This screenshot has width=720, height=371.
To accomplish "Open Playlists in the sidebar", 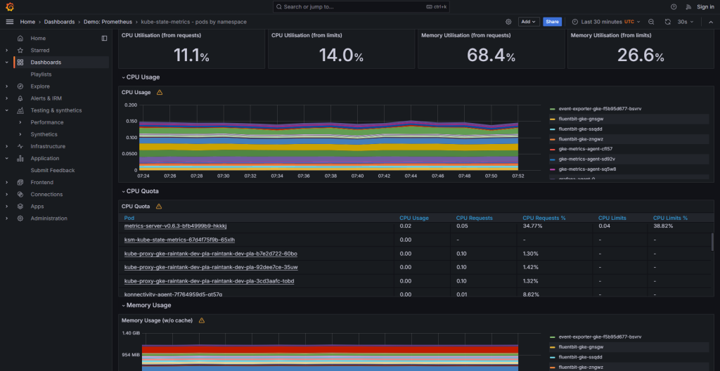I will [41, 74].
